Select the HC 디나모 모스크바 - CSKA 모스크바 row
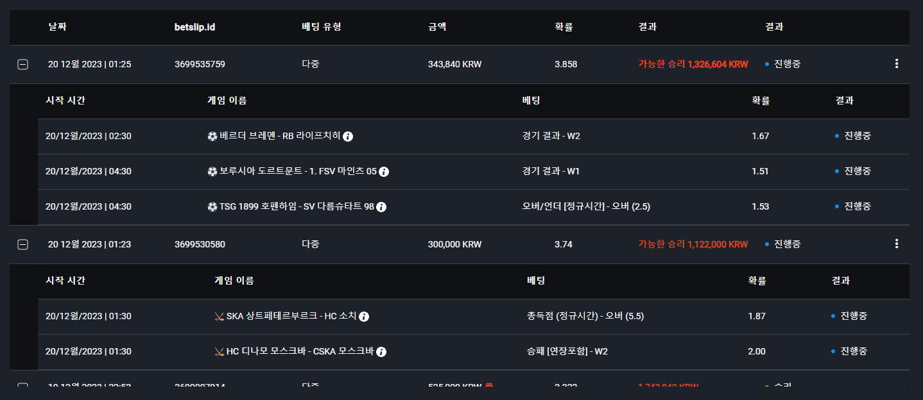The width and height of the screenshot is (923, 400). (x=474, y=352)
